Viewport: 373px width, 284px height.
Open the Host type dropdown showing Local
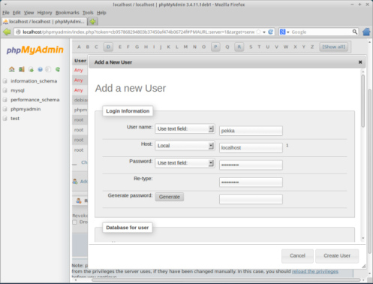(x=185, y=146)
